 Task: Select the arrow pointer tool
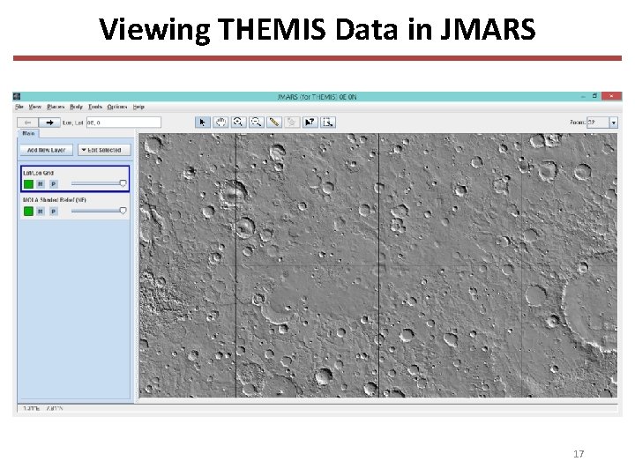click(203, 123)
